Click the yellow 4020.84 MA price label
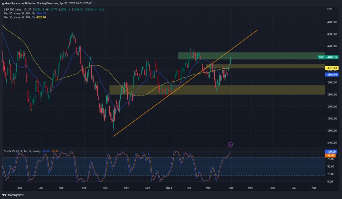This screenshot has height=199, width=342. (x=332, y=68)
